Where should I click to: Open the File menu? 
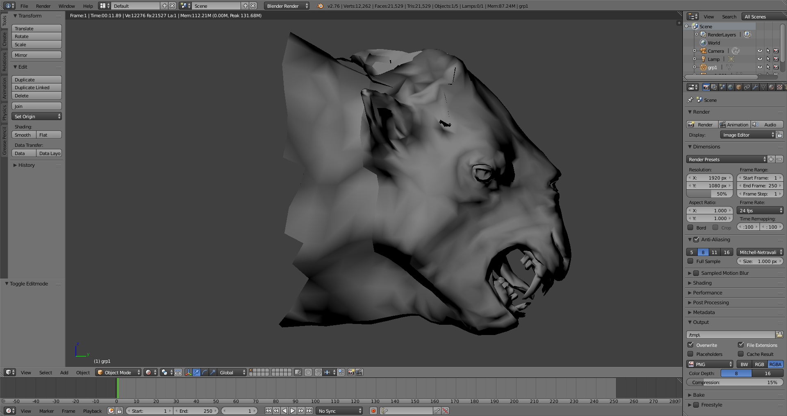(x=24, y=6)
